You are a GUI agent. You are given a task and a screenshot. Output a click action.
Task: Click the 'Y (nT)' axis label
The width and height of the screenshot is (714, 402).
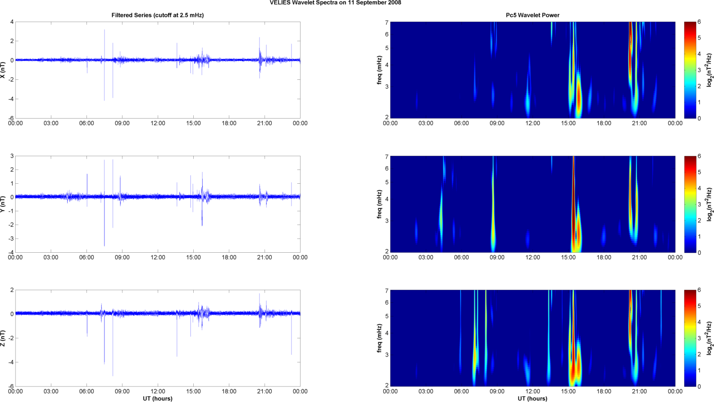[3, 204]
